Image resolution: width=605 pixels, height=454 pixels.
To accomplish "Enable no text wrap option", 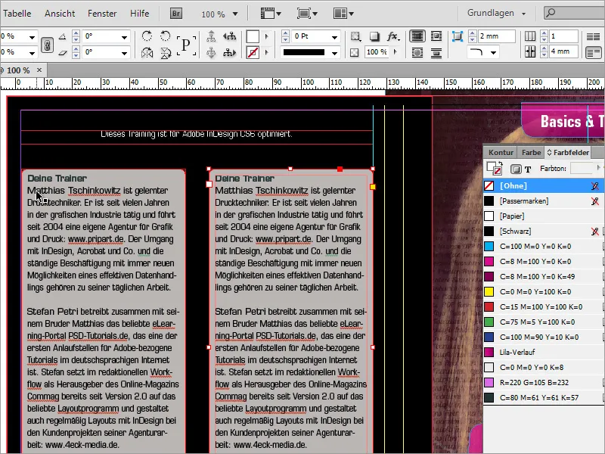I will 417,36.
